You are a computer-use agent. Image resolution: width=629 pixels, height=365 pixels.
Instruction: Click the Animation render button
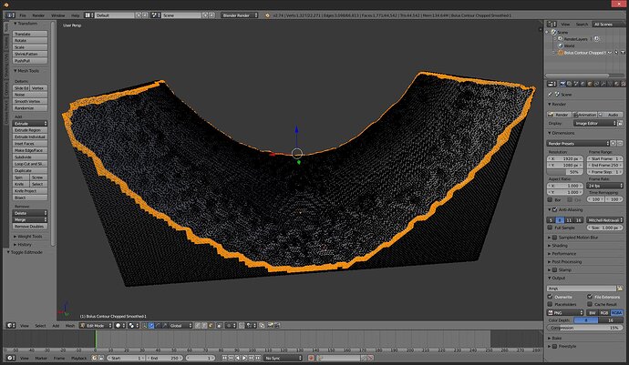click(x=585, y=115)
